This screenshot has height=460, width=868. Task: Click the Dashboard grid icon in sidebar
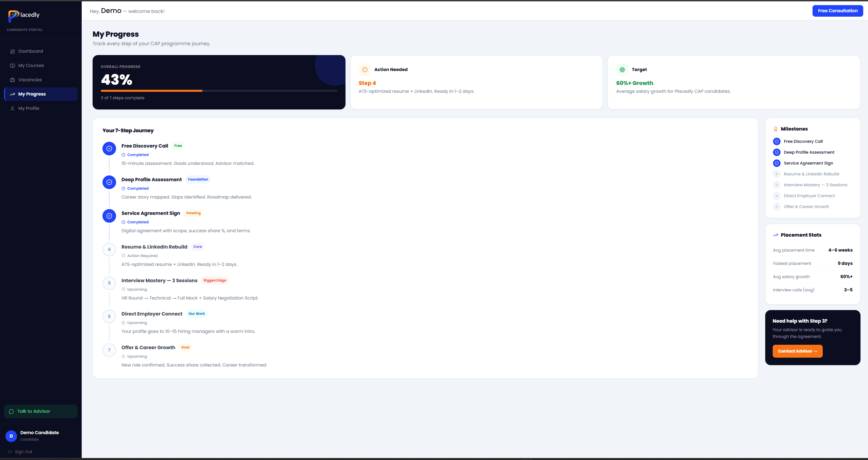click(x=12, y=51)
